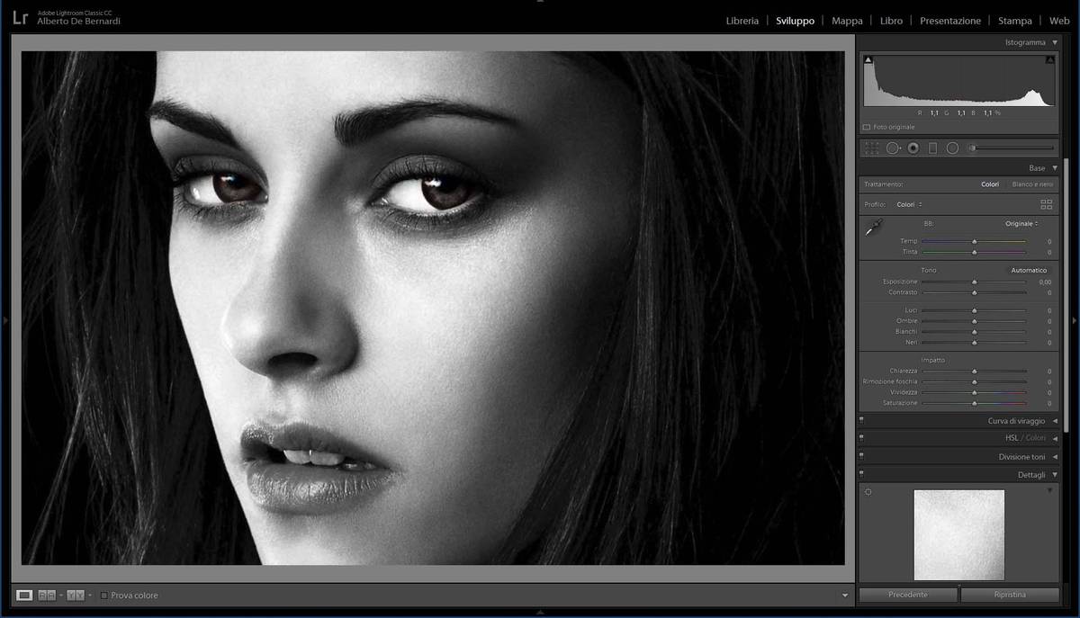Click the Ripristina button
The width and height of the screenshot is (1080, 618).
tap(1007, 595)
